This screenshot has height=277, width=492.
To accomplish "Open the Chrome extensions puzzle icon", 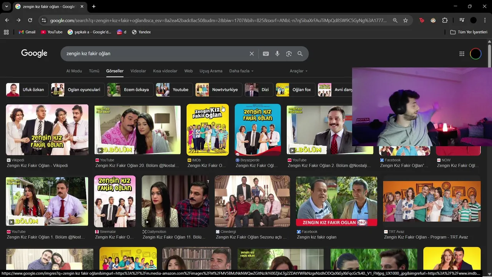I will (445, 20).
